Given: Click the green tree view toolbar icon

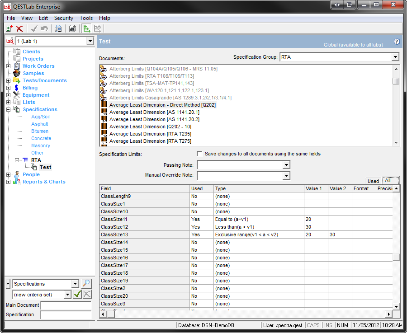Looking at the screenshot, I should coord(87,29).
